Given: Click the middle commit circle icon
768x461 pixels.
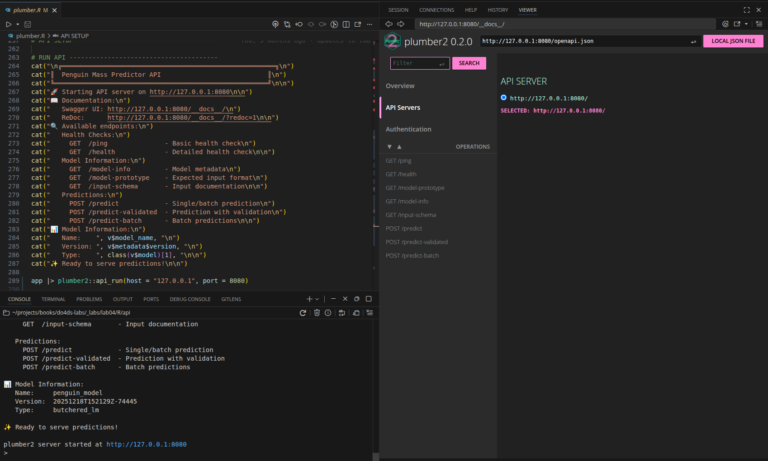Looking at the screenshot, I should pos(311,24).
